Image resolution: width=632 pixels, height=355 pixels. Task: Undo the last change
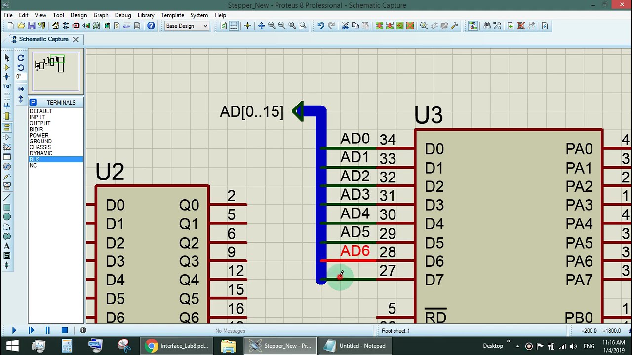pos(321,26)
